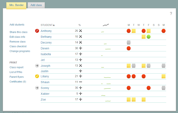Sort by the % column header
The width and height of the screenshot is (178, 113).
[x=80, y=25]
